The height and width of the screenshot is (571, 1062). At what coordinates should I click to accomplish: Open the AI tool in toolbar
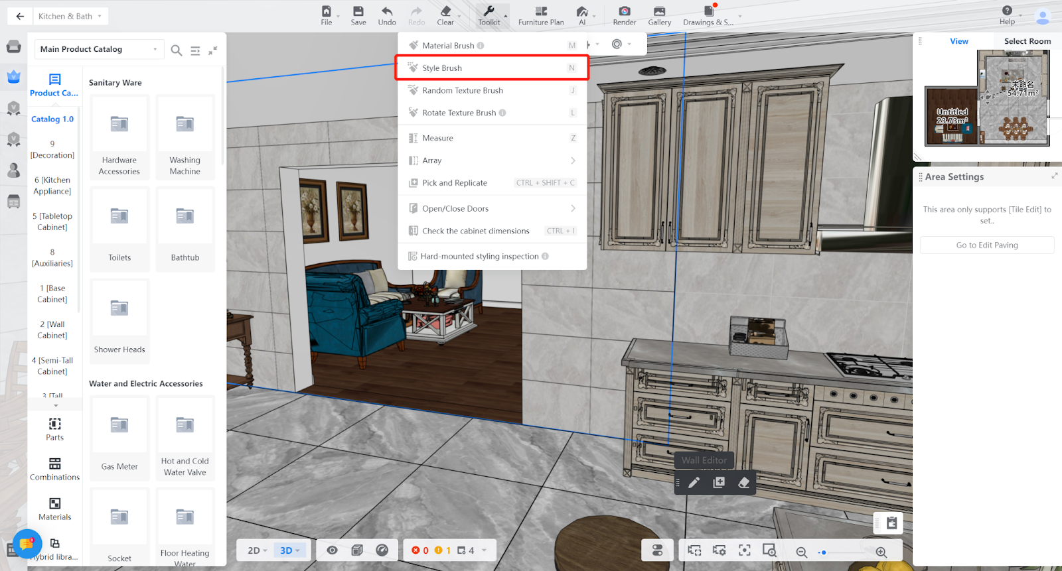[x=582, y=16]
